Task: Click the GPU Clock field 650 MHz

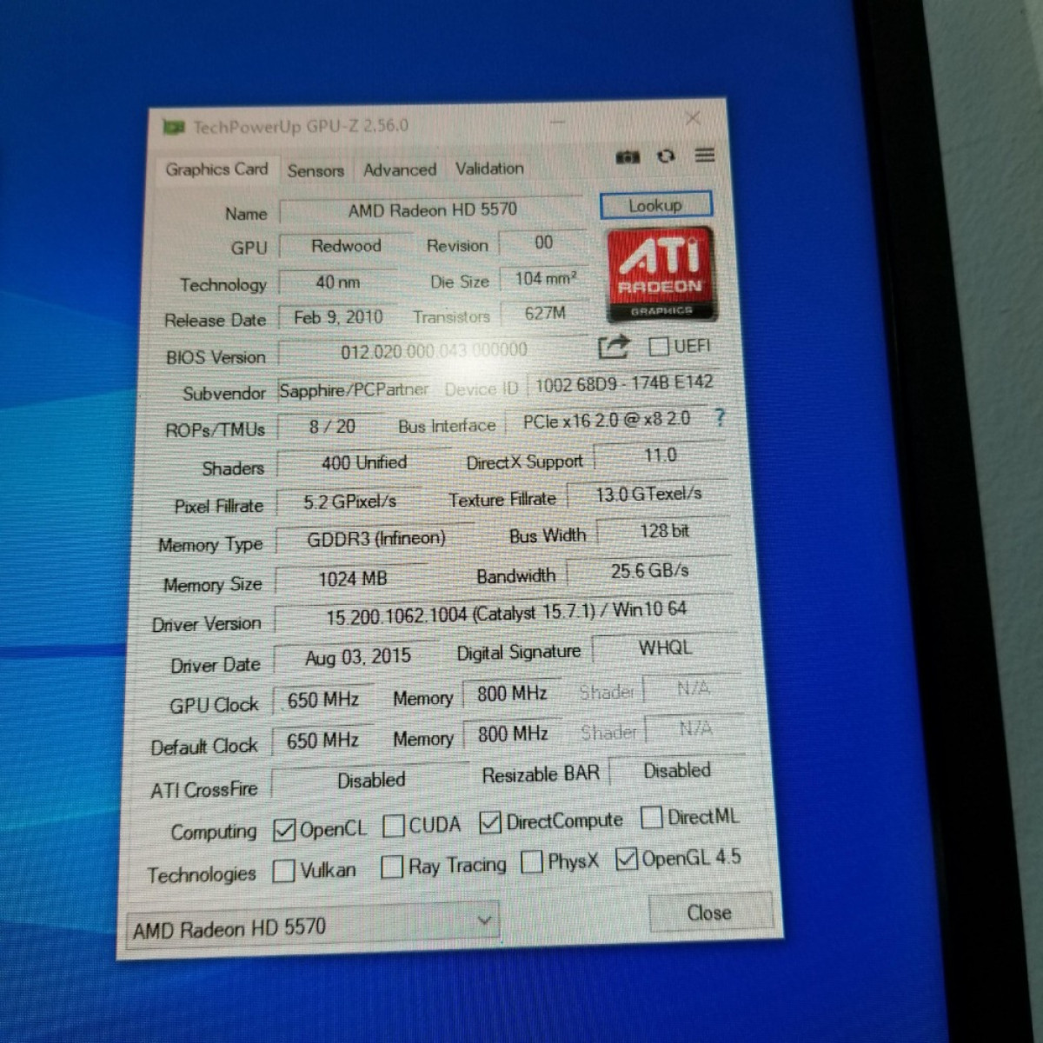Action: pyautogui.click(x=323, y=700)
